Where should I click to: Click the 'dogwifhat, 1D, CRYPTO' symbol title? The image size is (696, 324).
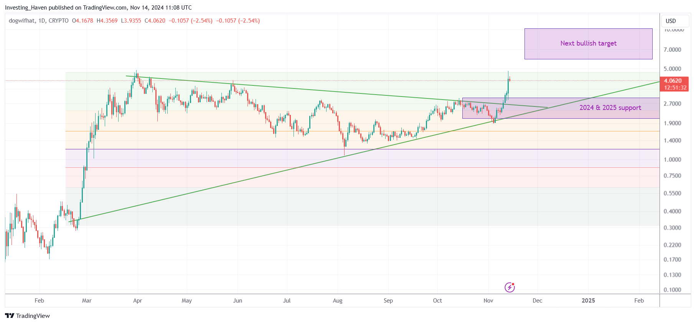click(x=39, y=21)
